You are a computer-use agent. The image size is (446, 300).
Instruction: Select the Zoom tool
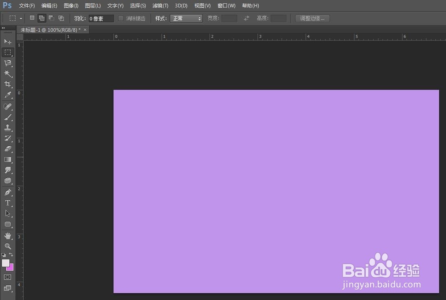[x=8, y=246]
